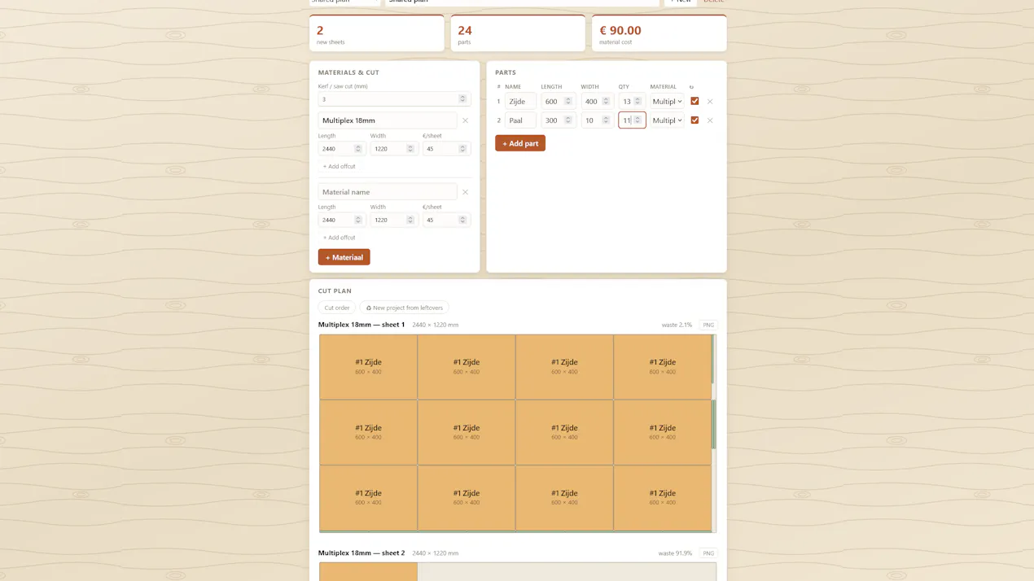
Task: Click second material length stepper
Action: point(358,220)
